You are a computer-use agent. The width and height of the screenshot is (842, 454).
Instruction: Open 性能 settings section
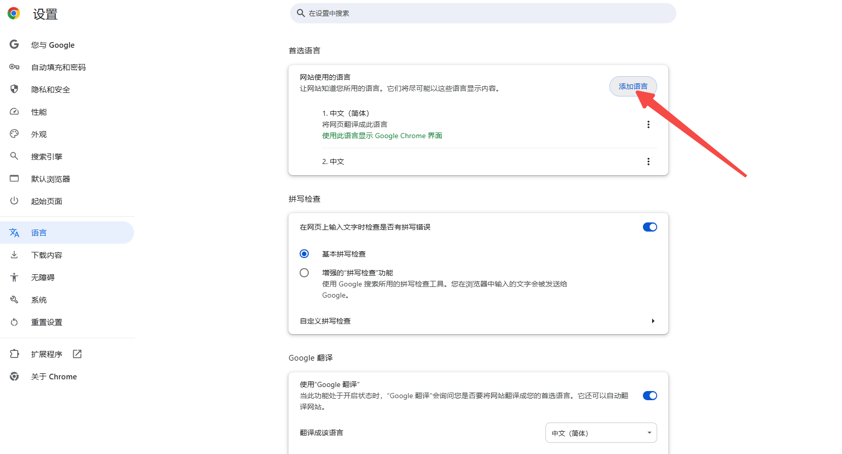(39, 112)
